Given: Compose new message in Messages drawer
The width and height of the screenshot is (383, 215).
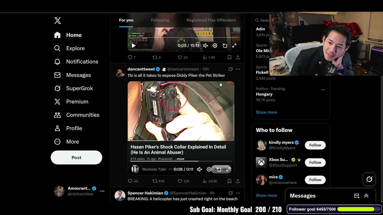Looking at the screenshot, I should [x=357, y=196].
